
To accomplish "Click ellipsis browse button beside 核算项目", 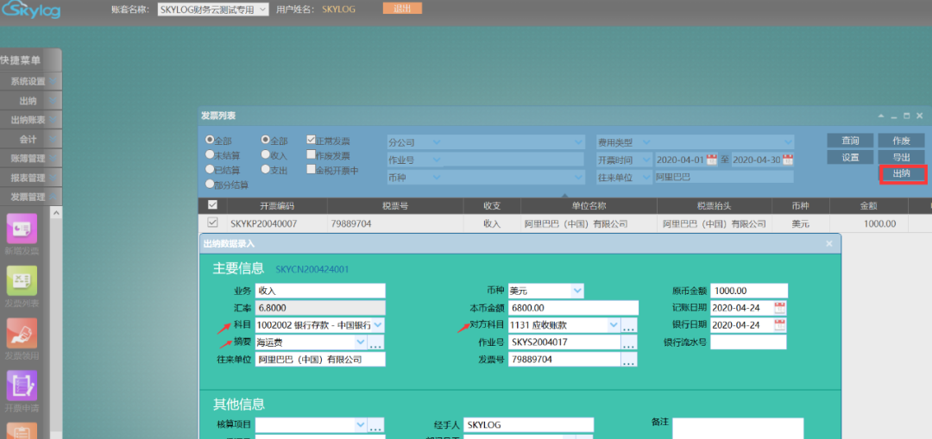I will (x=376, y=425).
